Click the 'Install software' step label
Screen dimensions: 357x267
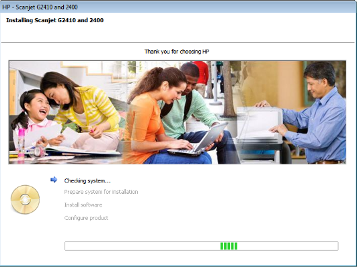tap(83, 205)
